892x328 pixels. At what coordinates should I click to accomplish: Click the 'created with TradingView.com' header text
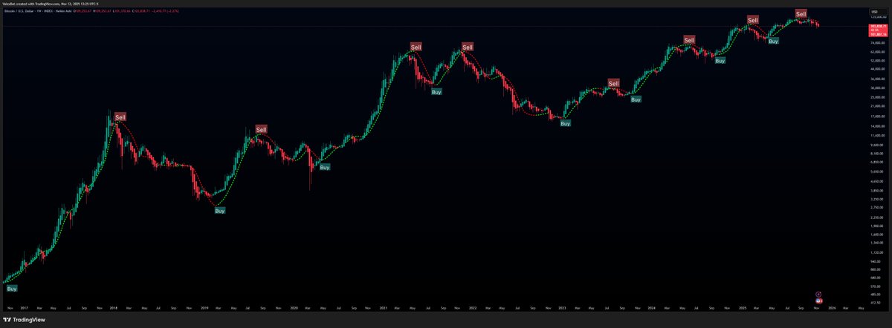38,4
